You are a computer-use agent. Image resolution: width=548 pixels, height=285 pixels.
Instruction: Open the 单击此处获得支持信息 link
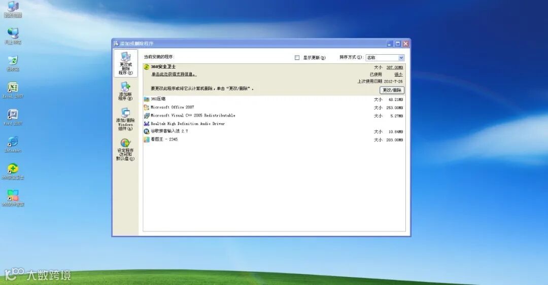click(174, 75)
